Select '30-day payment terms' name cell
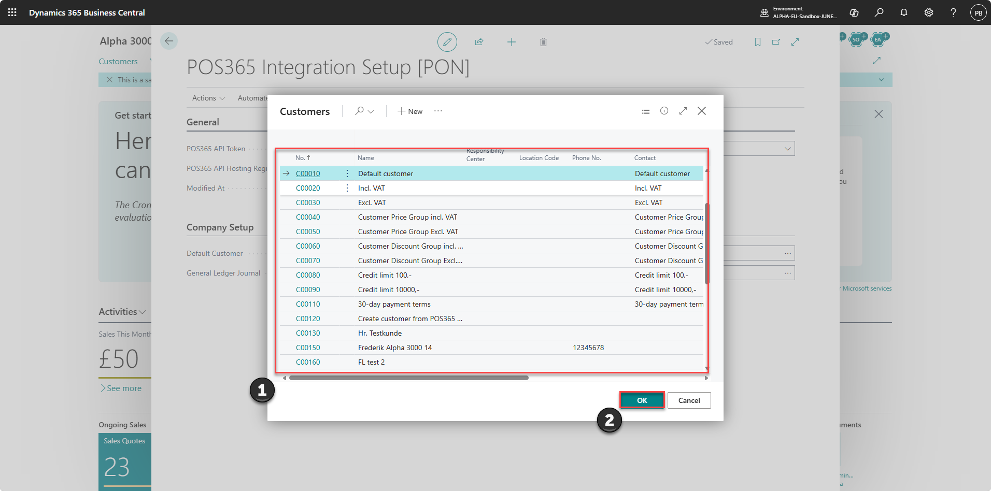Image resolution: width=991 pixels, height=491 pixels. [x=394, y=304]
